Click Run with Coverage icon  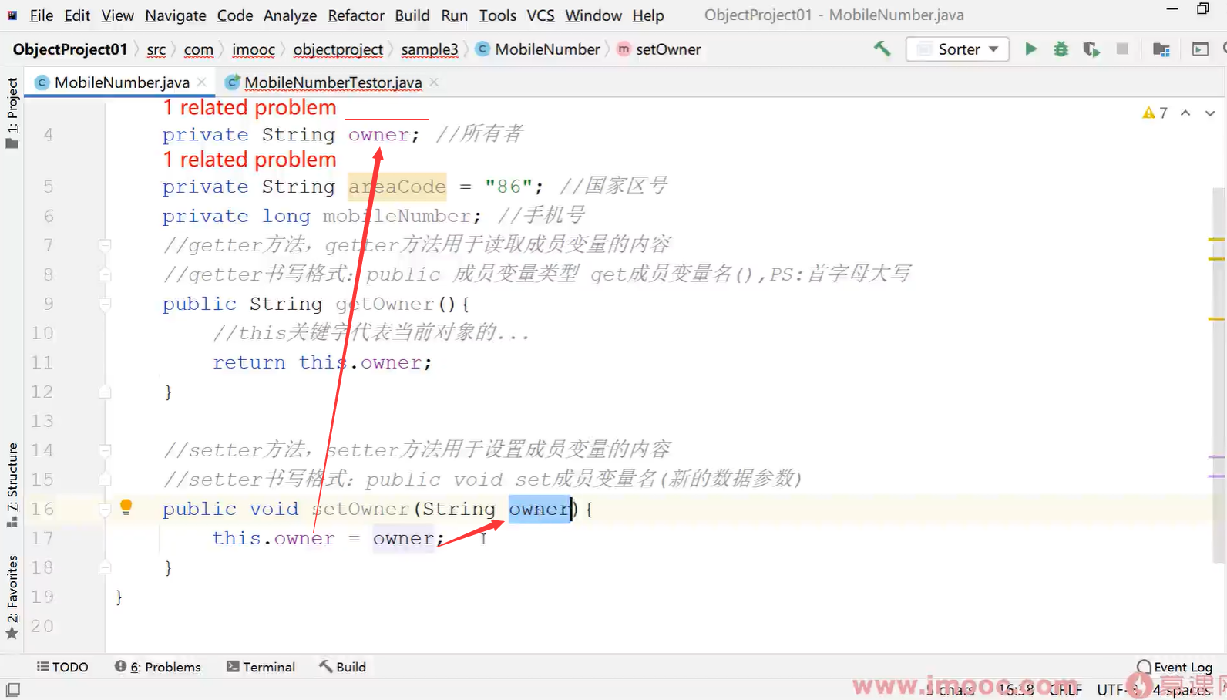1091,49
